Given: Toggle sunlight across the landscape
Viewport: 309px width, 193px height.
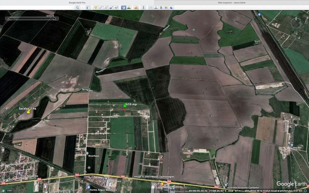Looking at the screenshot, I should [129, 8].
